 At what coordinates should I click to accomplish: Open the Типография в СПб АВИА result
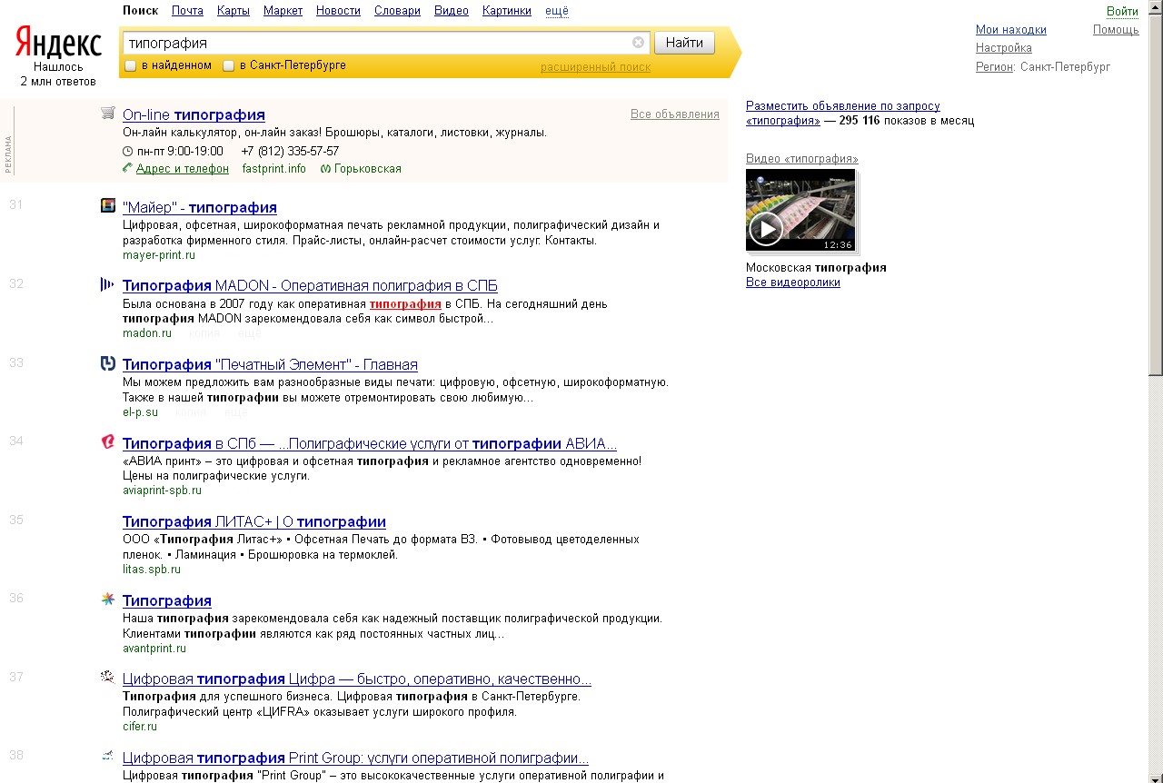pos(370,444)
